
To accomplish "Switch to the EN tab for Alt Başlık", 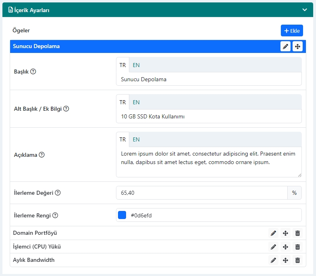I will pyautogui.click(x=136, y=102).
